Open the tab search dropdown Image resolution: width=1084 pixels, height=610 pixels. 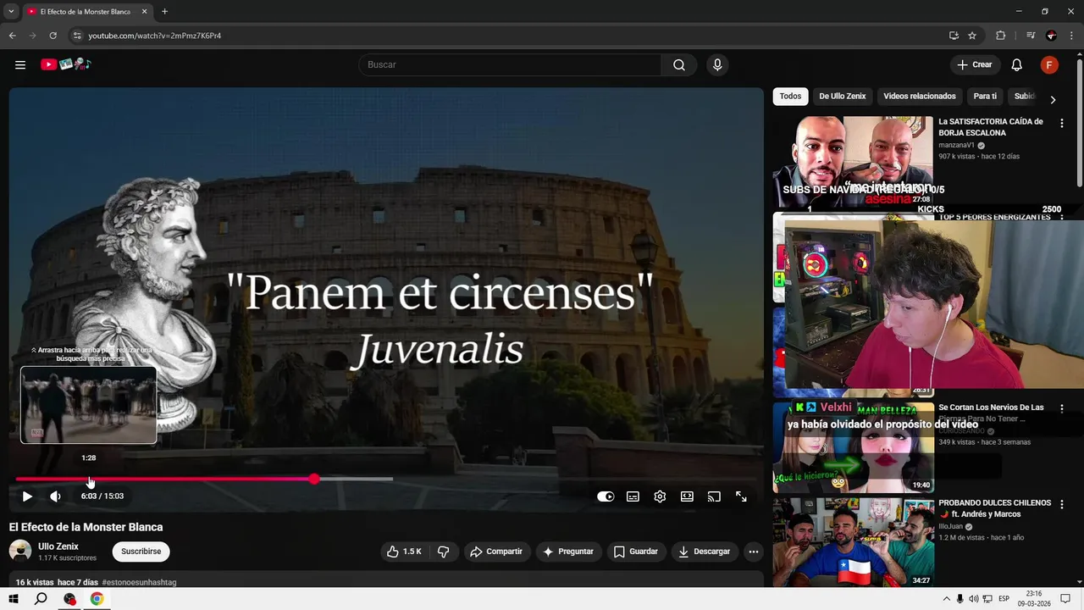[11, 12]
